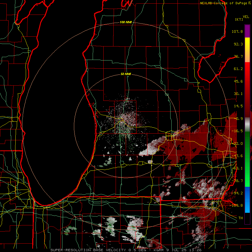Click the [KT] units label
This screenshot has width=252, height=252.
(239, 19)
